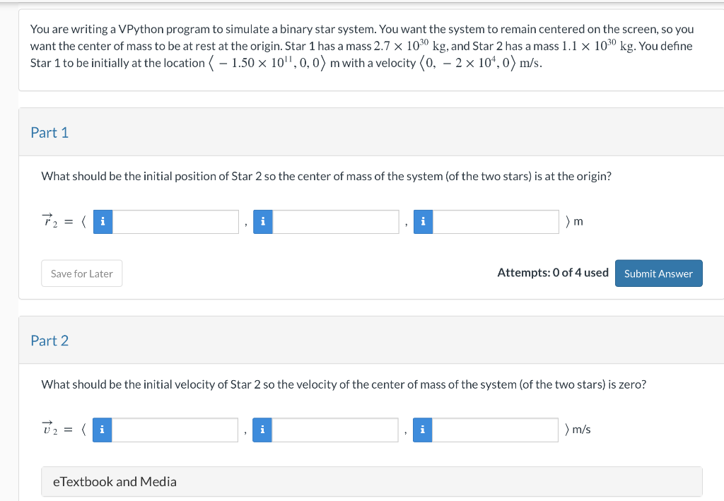The width and height of the screenshot is (724, 501).
Task: Click Save for Later button
Action: tap(82, 273)
